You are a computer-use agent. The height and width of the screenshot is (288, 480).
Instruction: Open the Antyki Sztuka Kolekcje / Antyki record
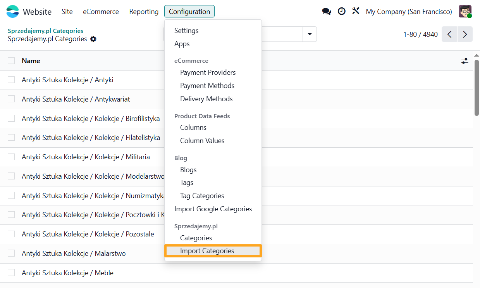pyautogui.click(x=67, y=80)
